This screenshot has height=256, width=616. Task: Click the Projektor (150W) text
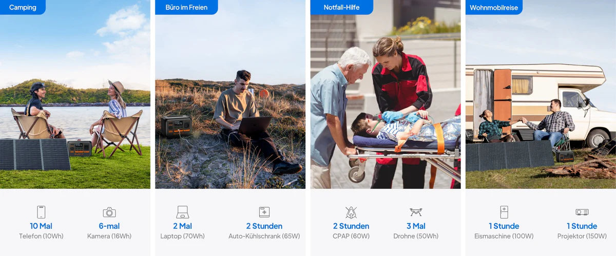click(x=582, y=236)
